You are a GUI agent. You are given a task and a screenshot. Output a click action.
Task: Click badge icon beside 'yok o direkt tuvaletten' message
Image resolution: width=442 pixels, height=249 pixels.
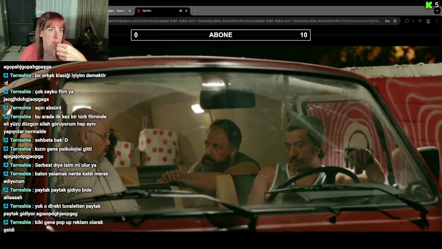click(x=6, y=206)
